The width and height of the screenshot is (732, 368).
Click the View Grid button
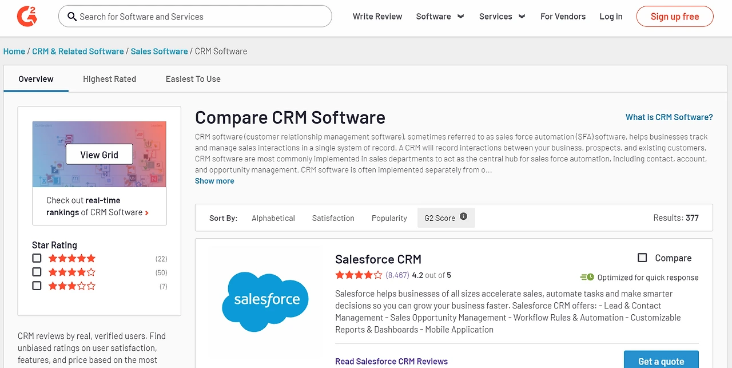point(100,155)
